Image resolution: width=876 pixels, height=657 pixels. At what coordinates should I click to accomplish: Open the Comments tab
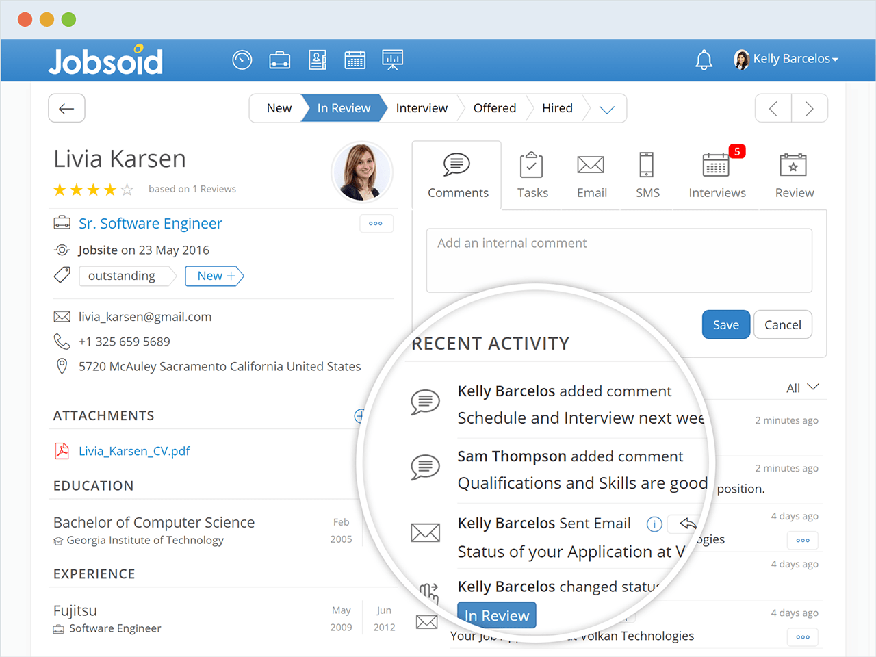(x=457, y=175)
